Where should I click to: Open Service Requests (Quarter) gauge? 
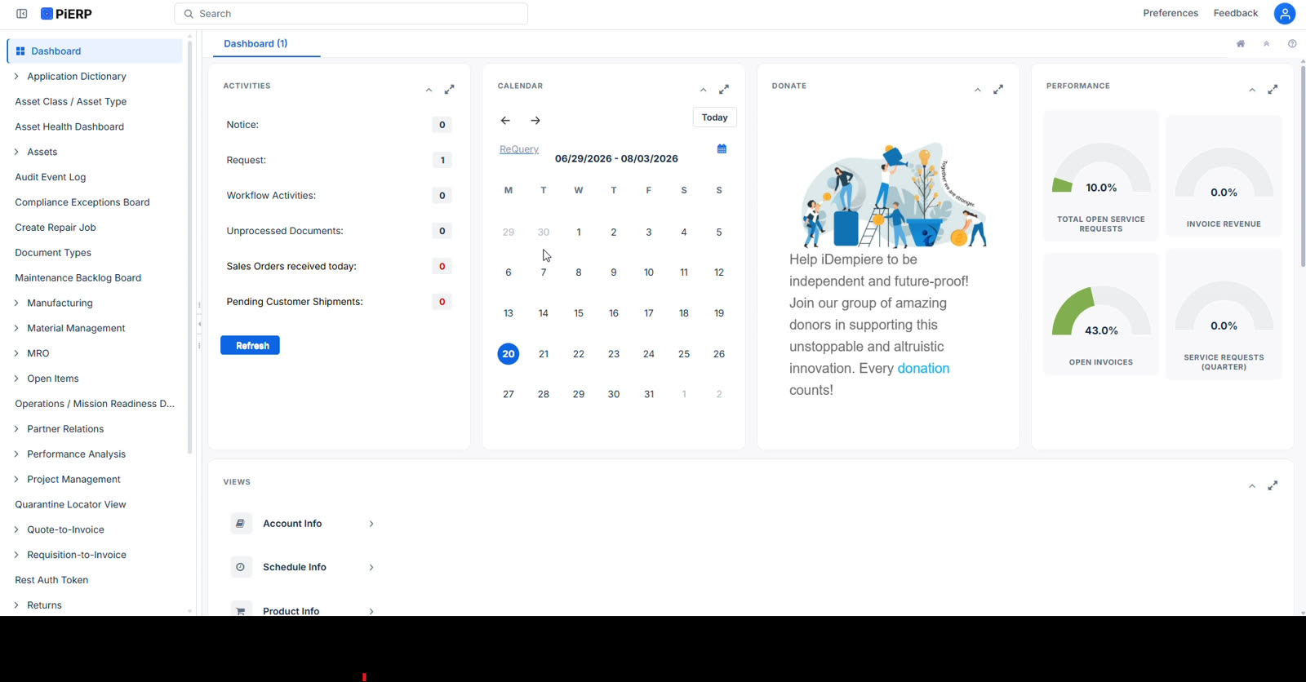point(1224,314)
